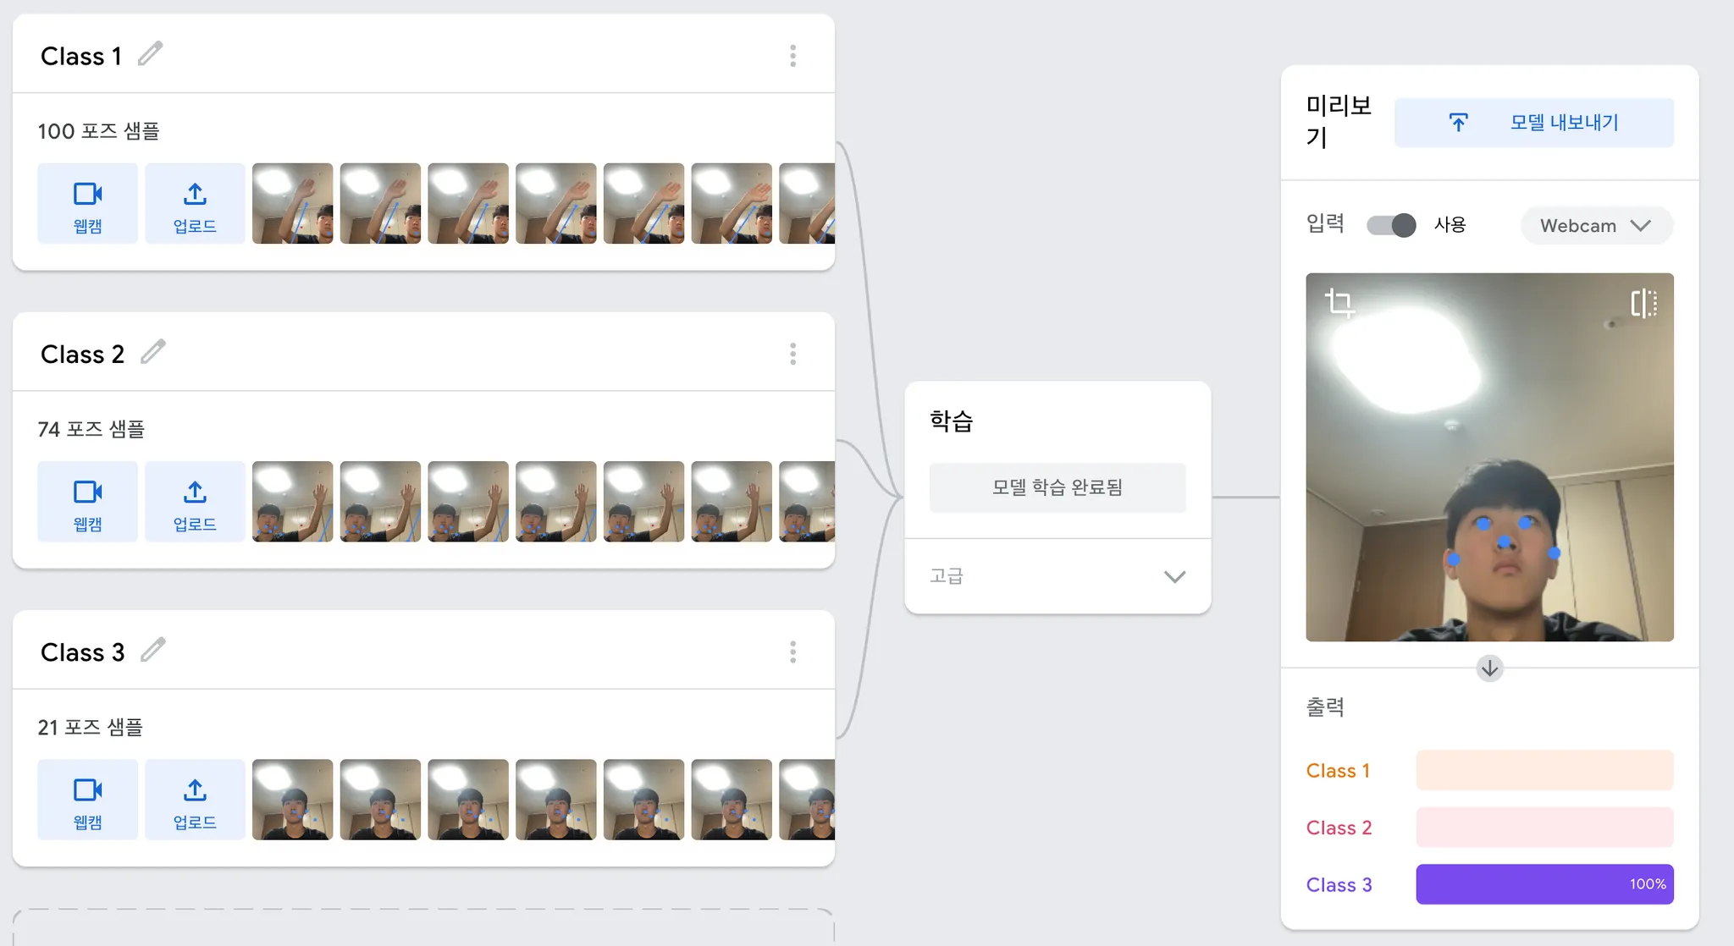Image resolution: width=1734 pixels, height=946 pixels.
Task: Flip the preview with the mirror icon
Action: (x=1643, y=303)
